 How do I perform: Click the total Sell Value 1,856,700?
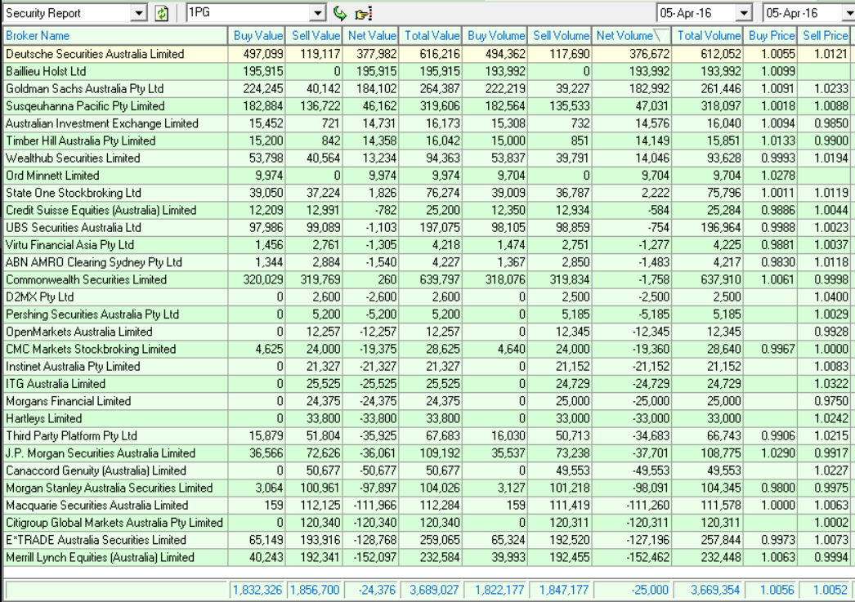(x=315, y=591)
